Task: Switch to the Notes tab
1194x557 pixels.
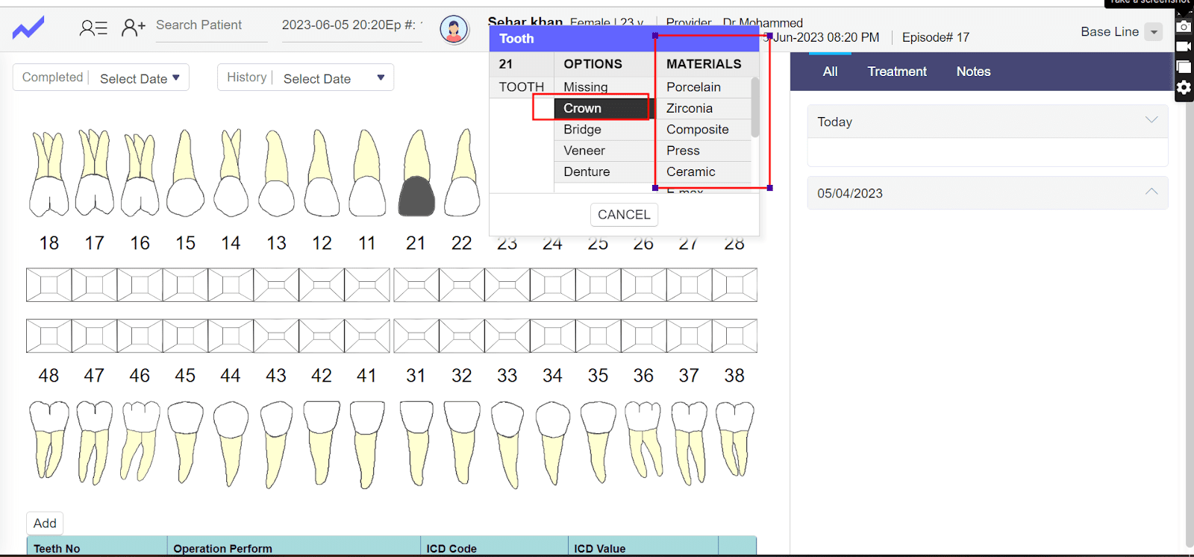Action: (x=973, y=72)
